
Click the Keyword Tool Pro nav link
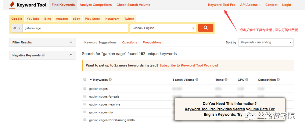[221, 5]
